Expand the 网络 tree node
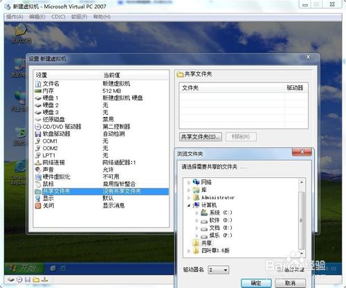Screen dimensions: 346x288 click(189, 183)
